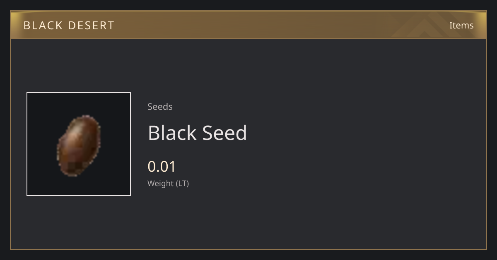The image size is (497, 260).
Task: Click the empty card area below Weight label
Action: click(x=248, y=219)
